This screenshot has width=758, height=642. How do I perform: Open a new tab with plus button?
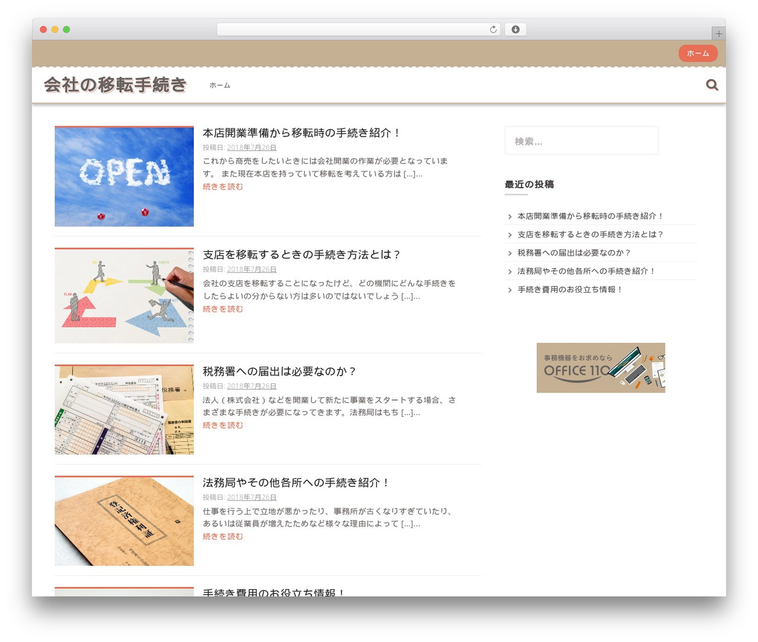[x=718, y=34]
